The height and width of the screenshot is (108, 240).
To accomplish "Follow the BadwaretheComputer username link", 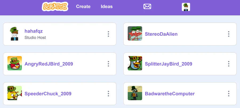I will (170, 94).
